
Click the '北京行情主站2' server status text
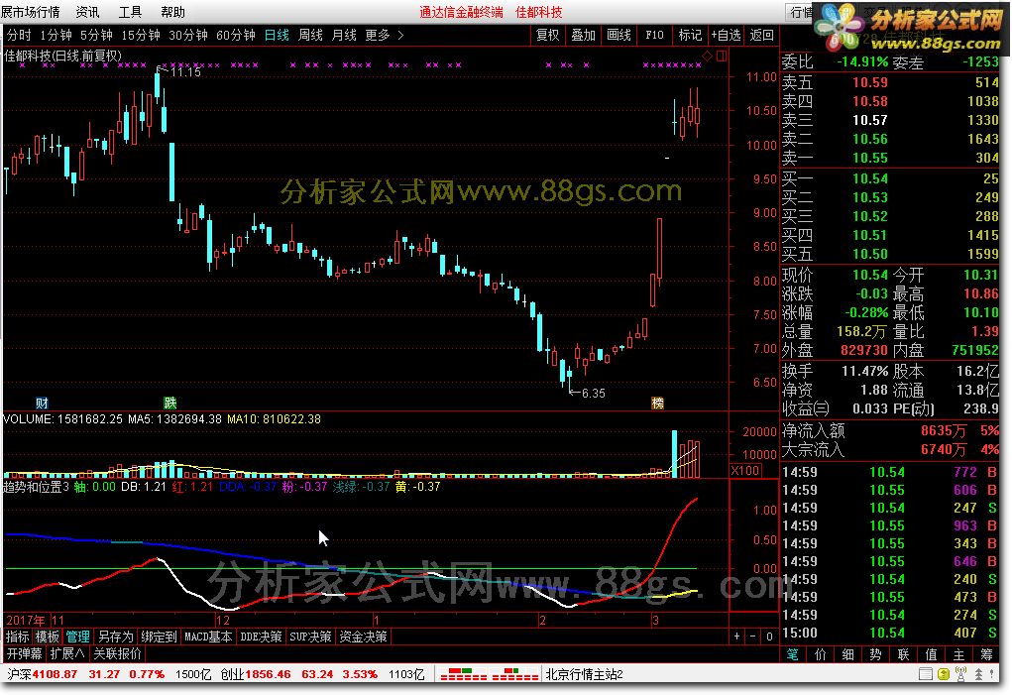pyautogui.click(x=585, y=674)
